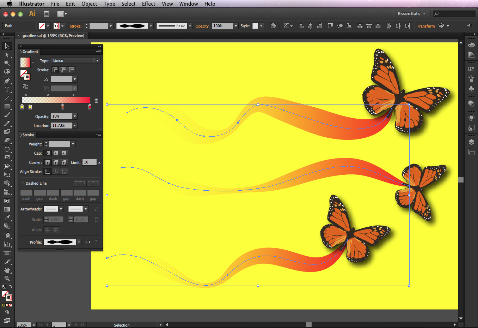Open the gradient Type dropdown showing Linear
The height and width of the screenshot is (328, 478).
[97, 60]
